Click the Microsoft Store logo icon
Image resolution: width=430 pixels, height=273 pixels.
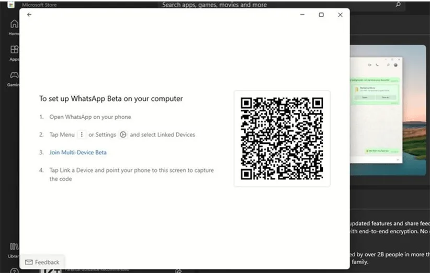click(10, 5)
